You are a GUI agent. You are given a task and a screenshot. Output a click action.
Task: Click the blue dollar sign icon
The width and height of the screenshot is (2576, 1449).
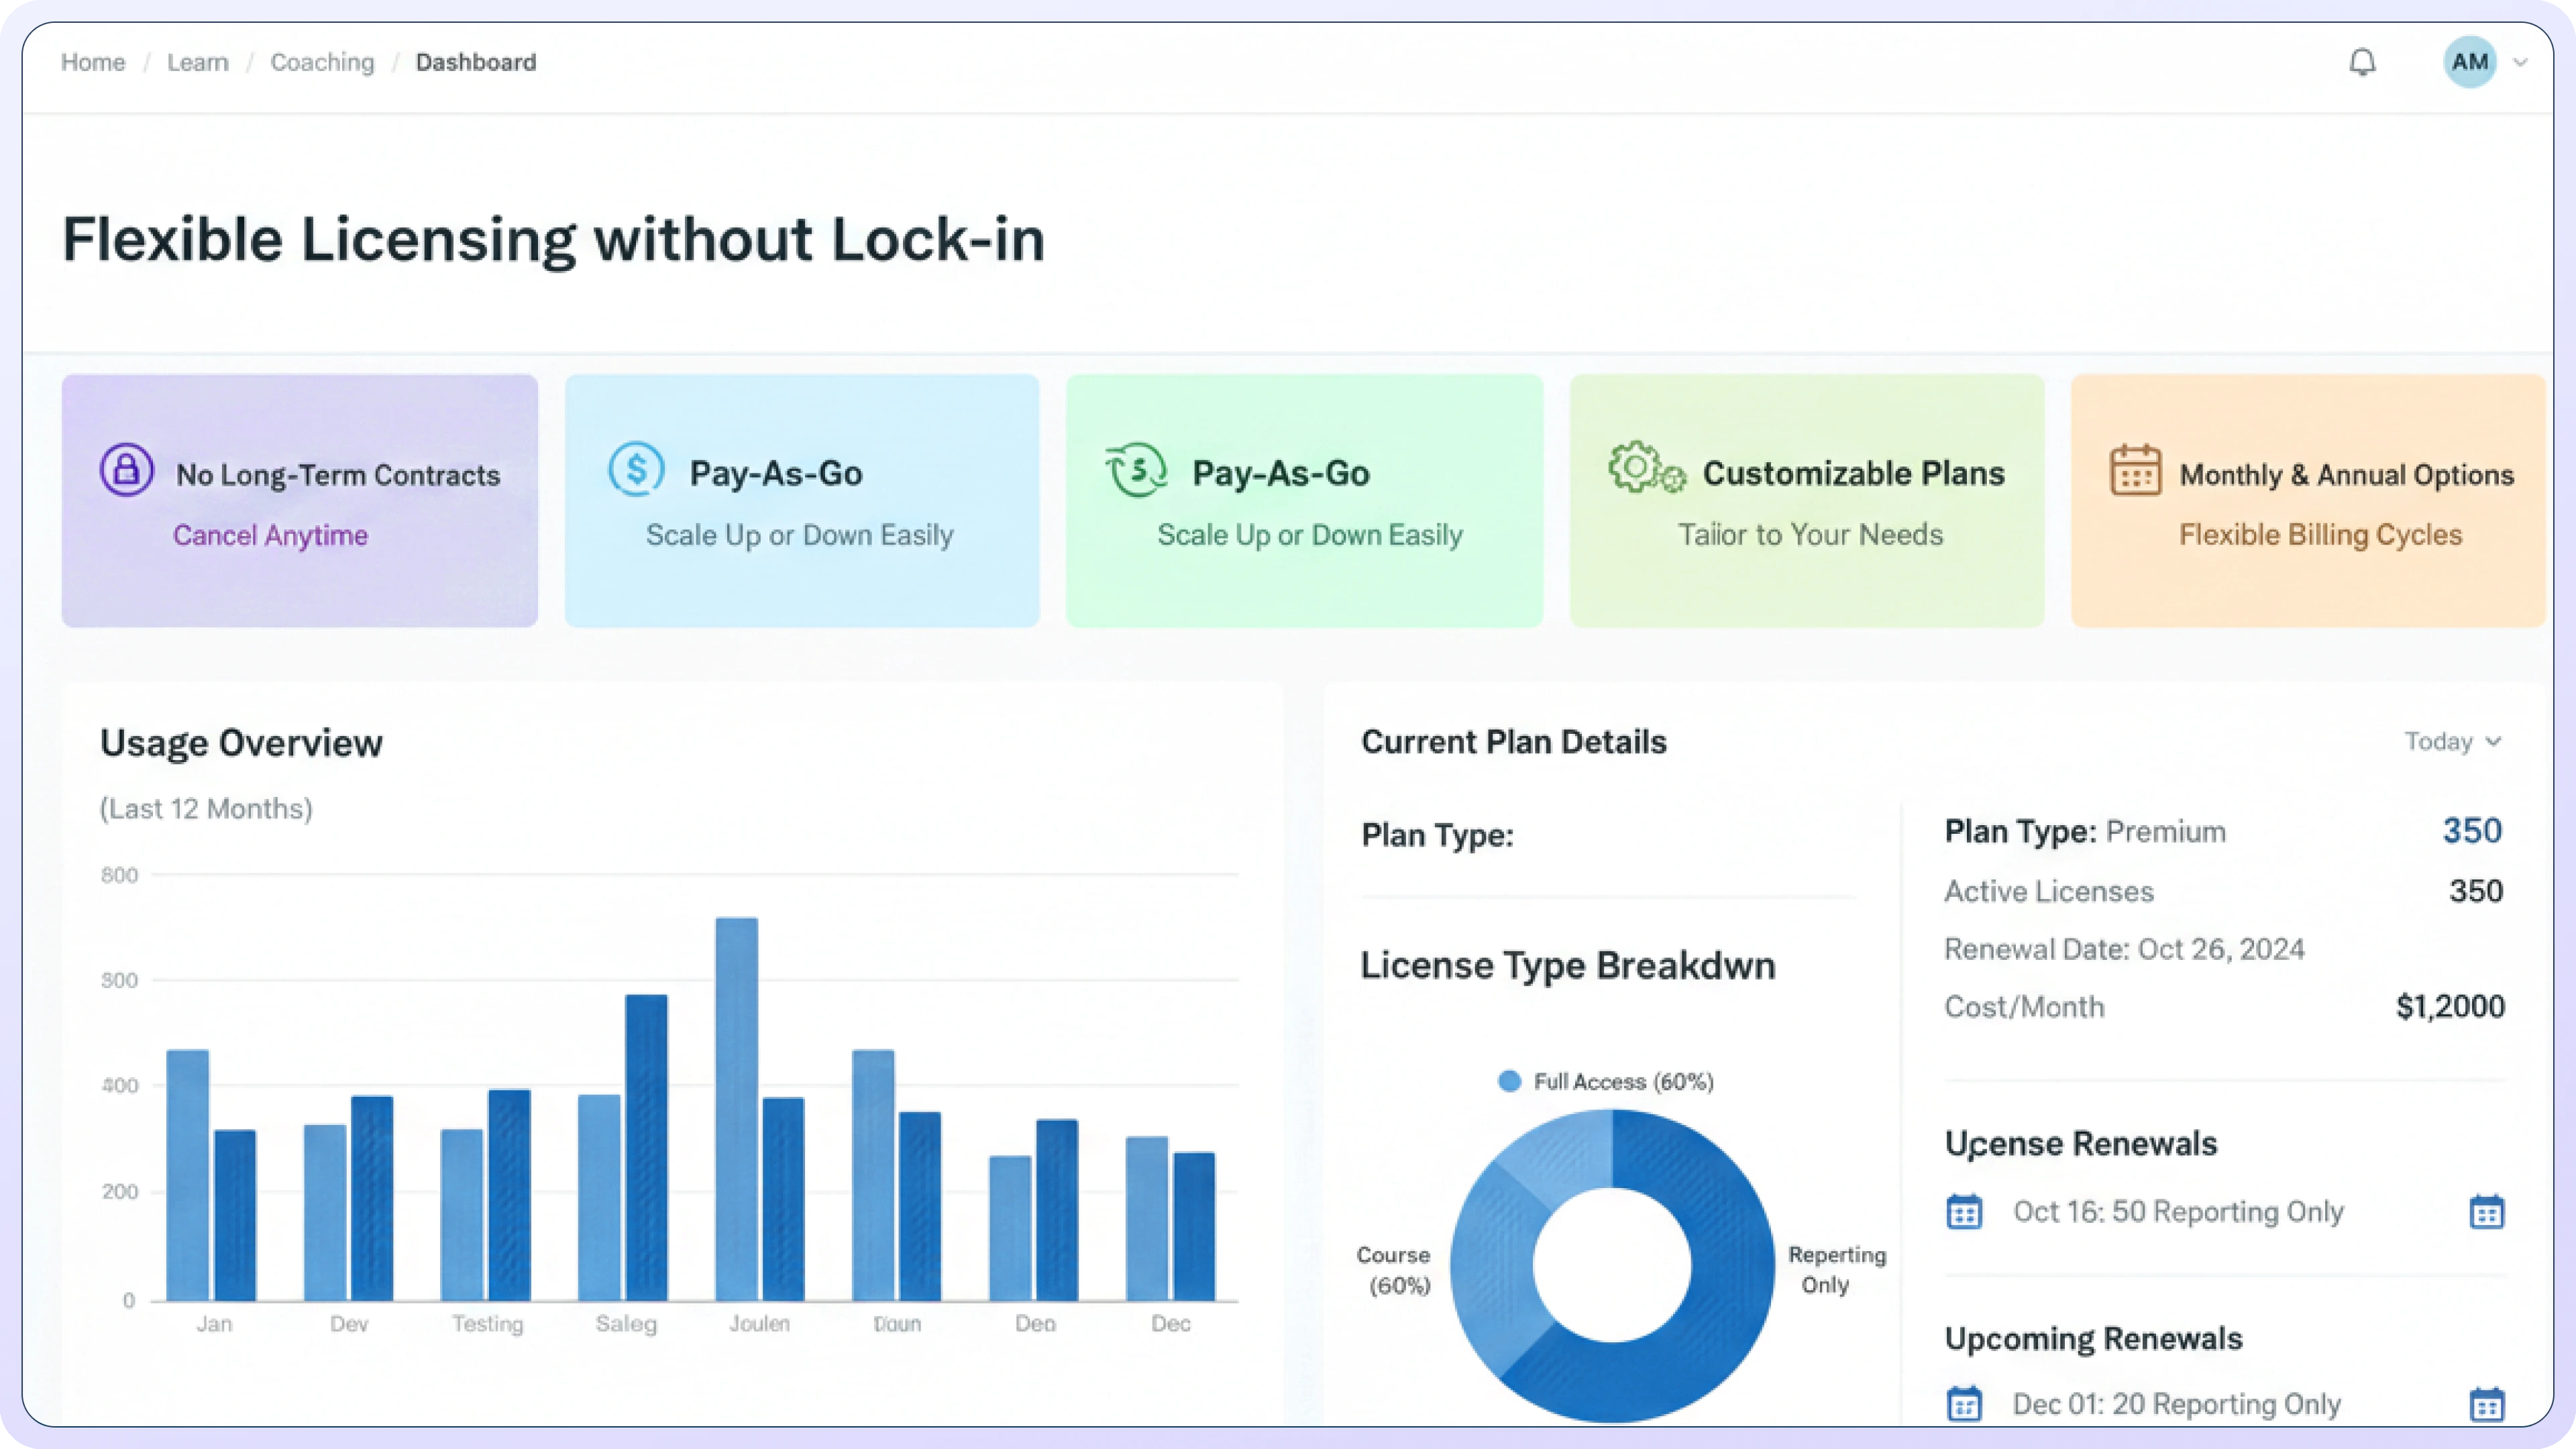[x=637, y=469]
